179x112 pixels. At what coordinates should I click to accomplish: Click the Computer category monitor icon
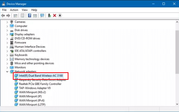pyautogui.click(x=12, y=26)
